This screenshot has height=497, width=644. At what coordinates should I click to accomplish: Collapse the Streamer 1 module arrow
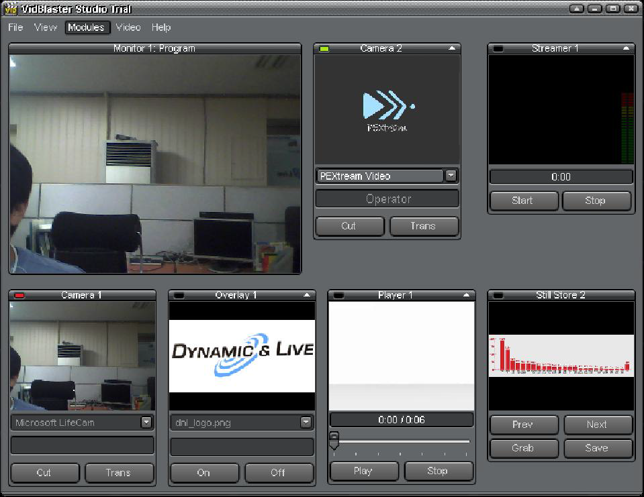point(626,48)
